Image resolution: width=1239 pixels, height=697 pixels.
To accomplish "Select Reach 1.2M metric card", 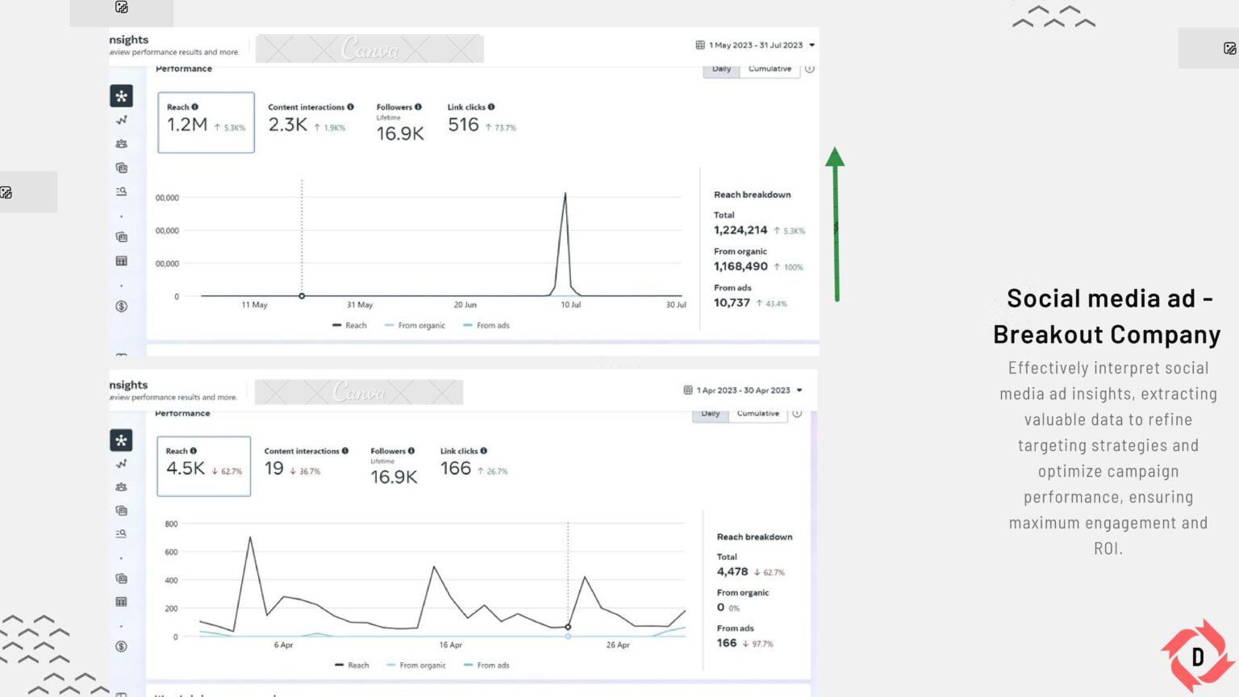I will [206, 123].
